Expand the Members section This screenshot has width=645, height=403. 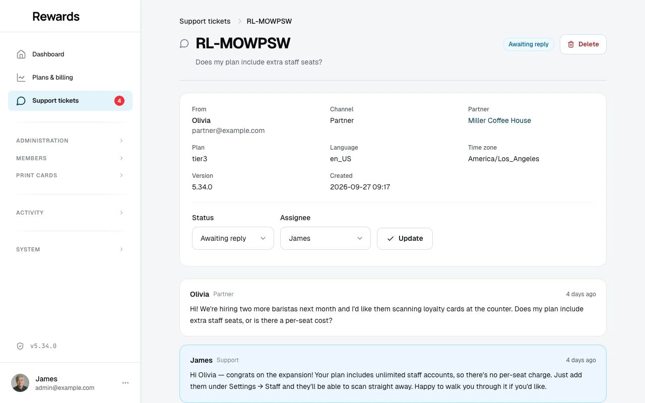tap(70, 158)
